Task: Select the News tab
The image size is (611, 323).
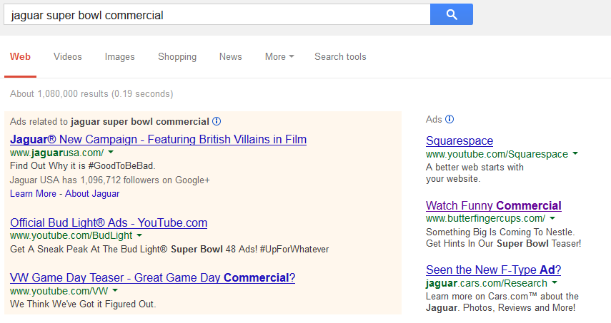Action: click(x=230, y=57)
